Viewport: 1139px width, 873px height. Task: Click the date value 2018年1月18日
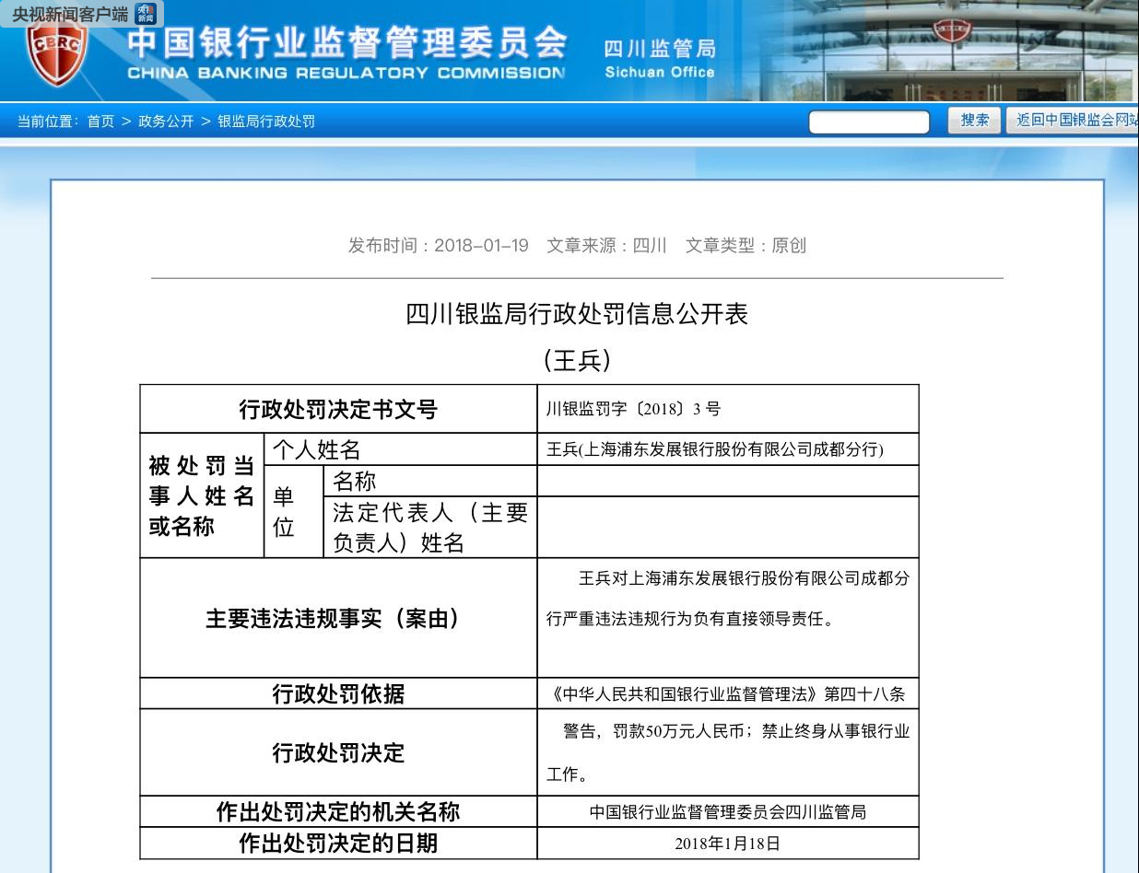click(728, 844)
